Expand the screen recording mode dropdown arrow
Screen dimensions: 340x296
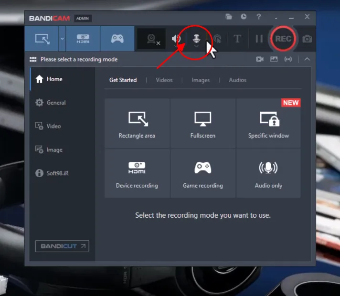click(x=62, y=39)
